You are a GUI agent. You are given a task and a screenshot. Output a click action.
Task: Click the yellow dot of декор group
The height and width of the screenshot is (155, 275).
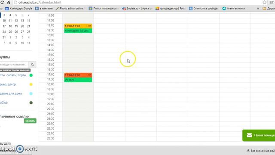(x=31, y=84)
